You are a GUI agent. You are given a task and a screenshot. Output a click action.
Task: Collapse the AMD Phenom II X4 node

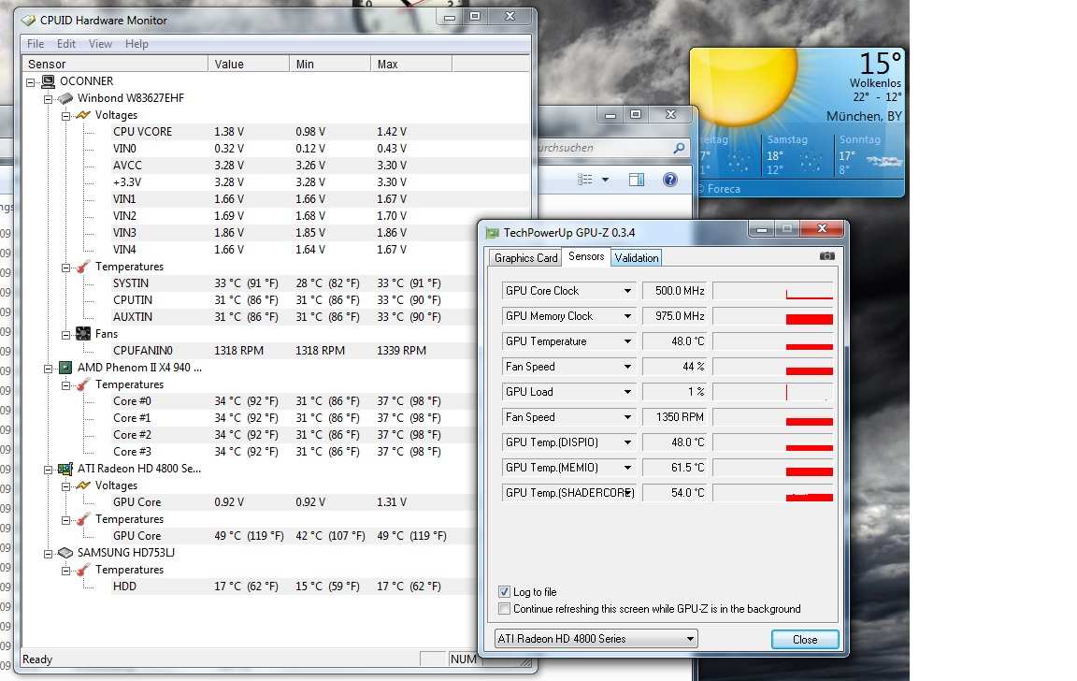click(x=48, y=369)
